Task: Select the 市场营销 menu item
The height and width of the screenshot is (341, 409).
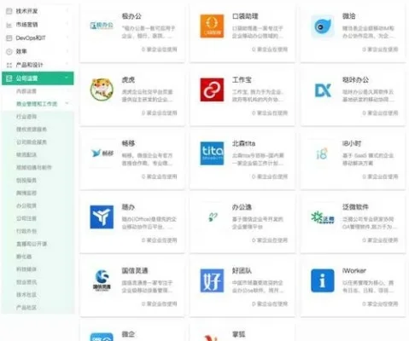Action: pyautogui.click(x=38, y=25)
